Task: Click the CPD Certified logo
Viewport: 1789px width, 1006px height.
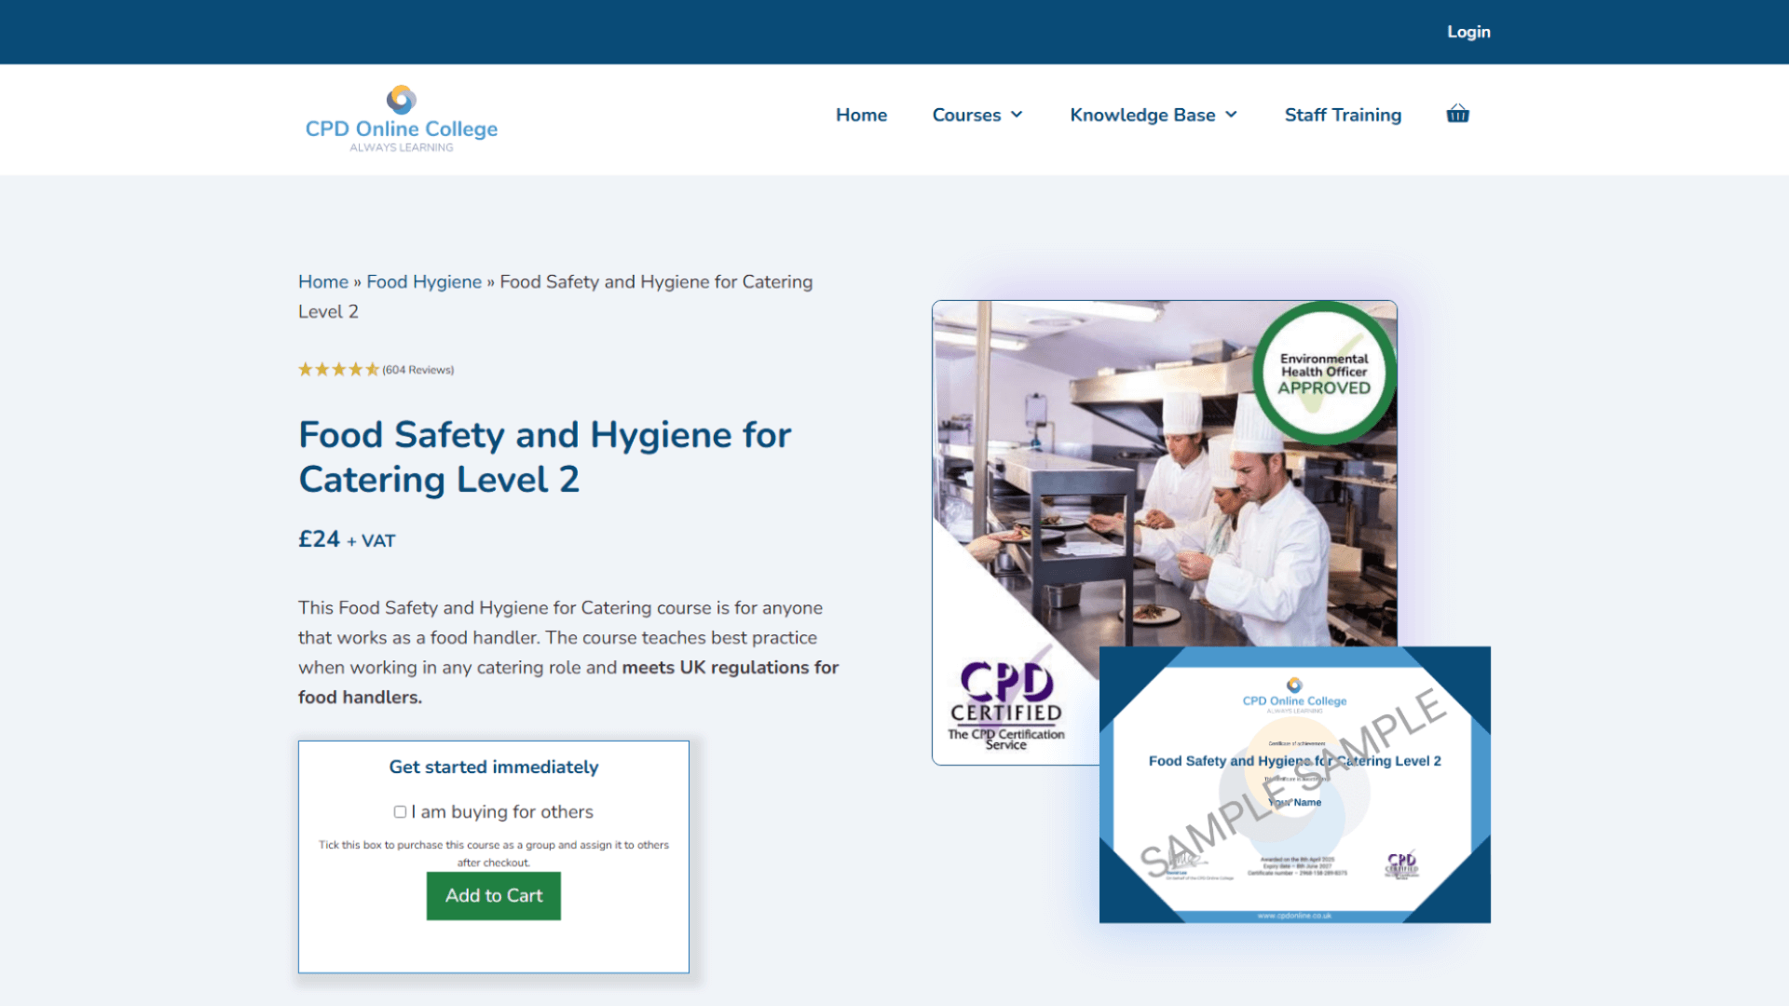Action: pyautogui.click(x=1006, y=705)
